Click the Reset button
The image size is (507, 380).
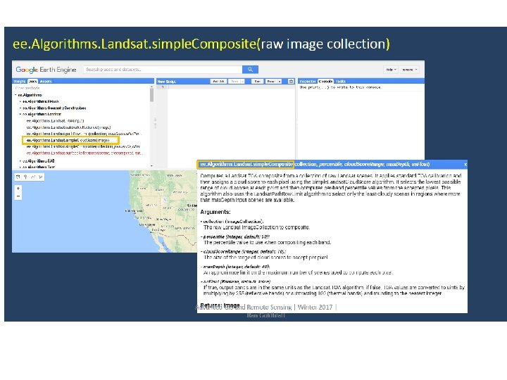[271, 82]
